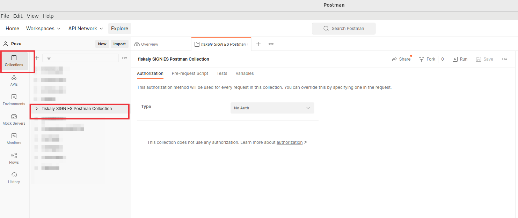
Task: Open the Collections sidebar panel
Action: (x=14, y=61)
